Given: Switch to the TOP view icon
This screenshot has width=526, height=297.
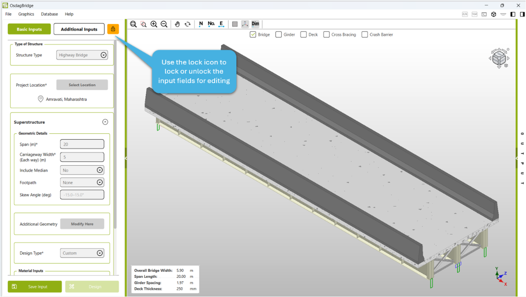Looking at the screenshot, I should coord(474,14).
